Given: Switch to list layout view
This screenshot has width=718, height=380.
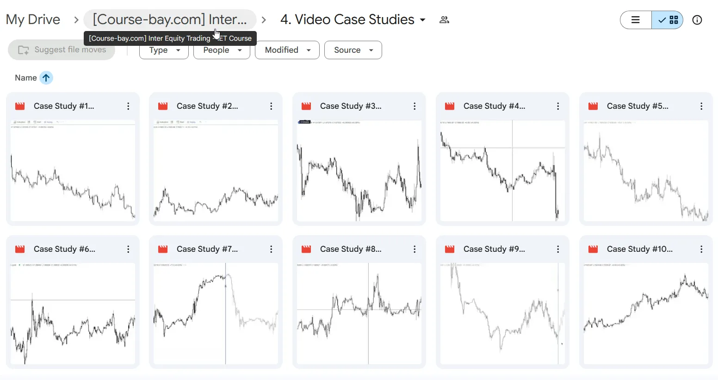Looking at the screenshot, I should coord(636,20).
